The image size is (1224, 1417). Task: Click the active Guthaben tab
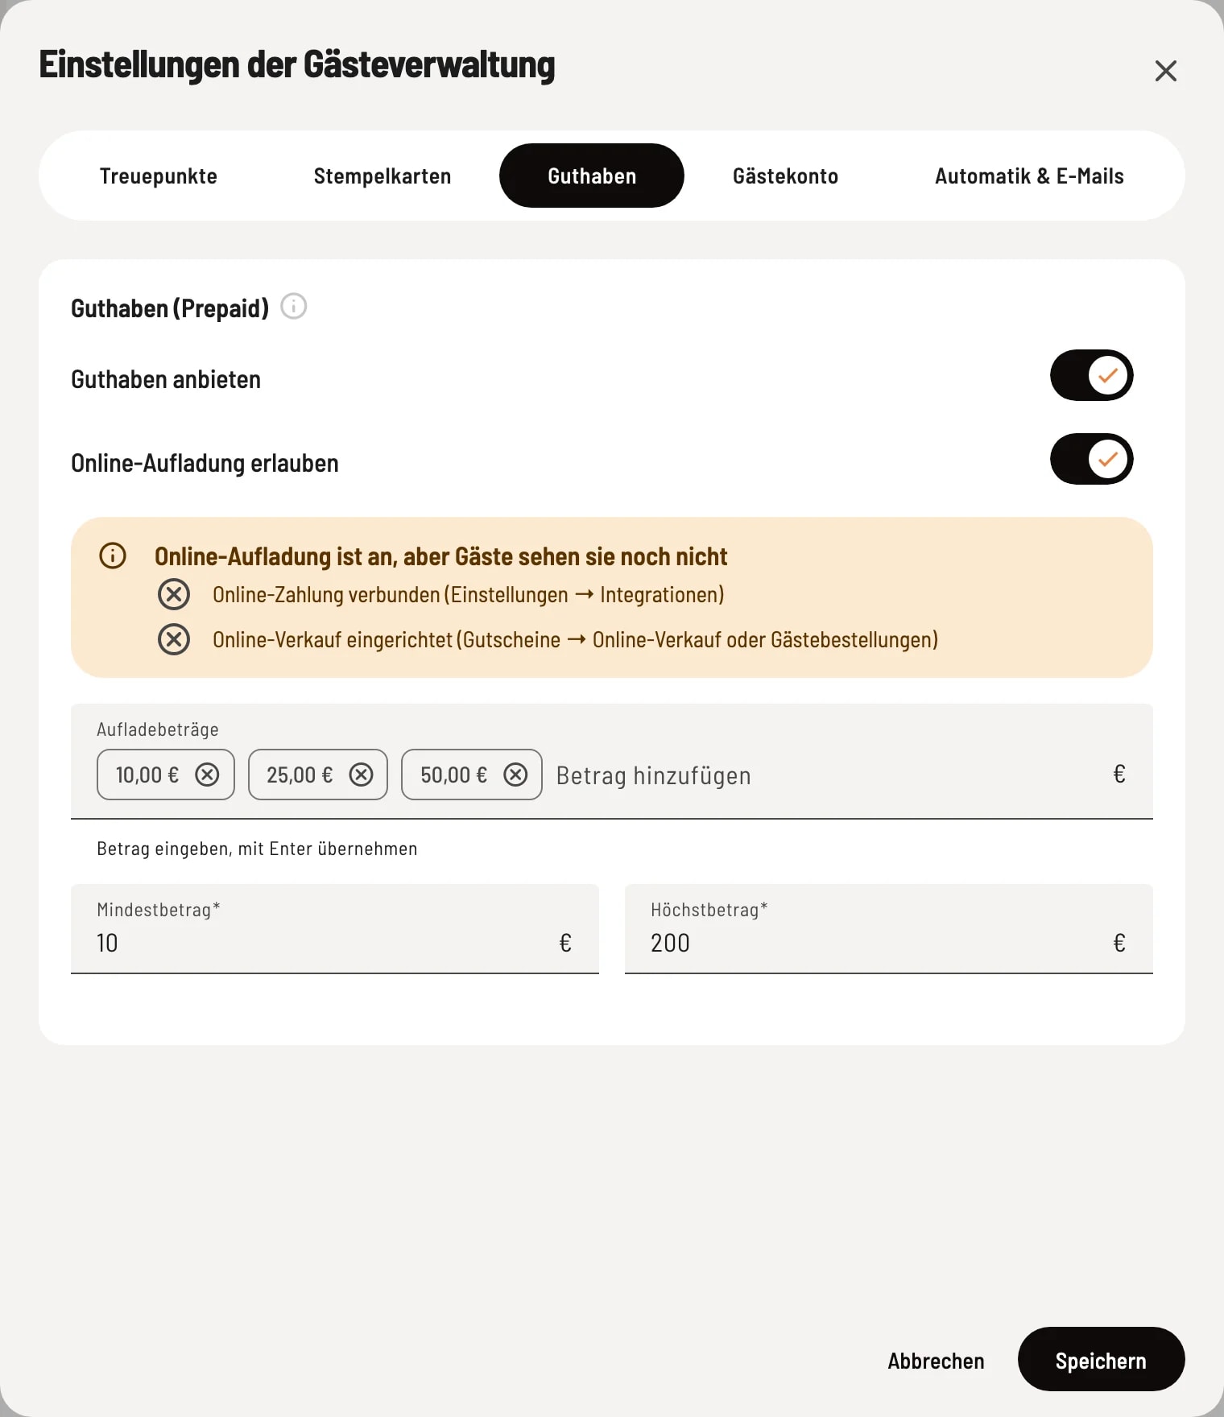click(x=592, y=176)
